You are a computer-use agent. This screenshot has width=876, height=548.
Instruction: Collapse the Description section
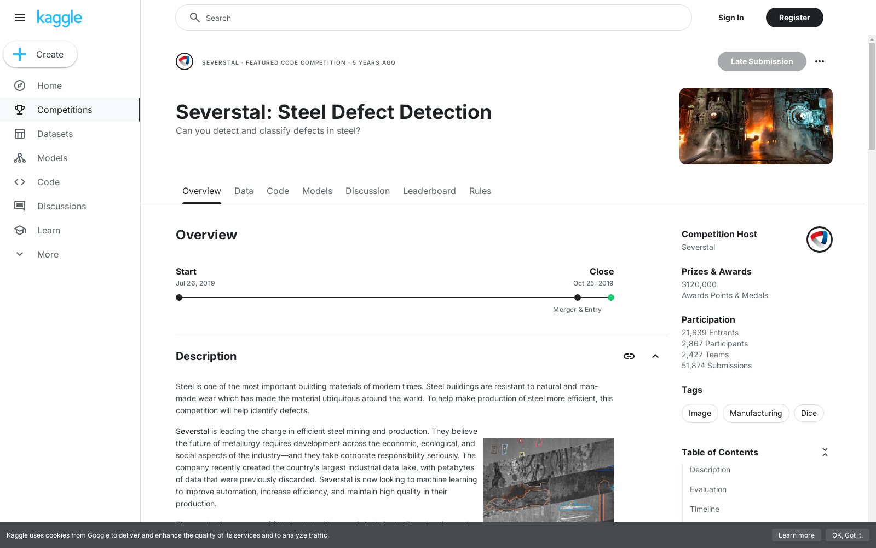655,356
